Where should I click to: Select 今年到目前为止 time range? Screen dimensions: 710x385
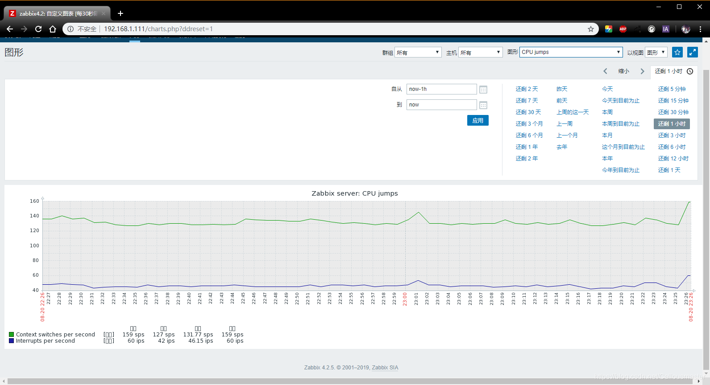(621, 170)
